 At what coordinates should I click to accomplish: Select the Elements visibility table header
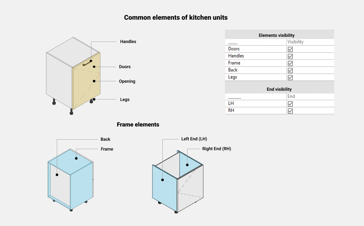(x=280, y=35)
